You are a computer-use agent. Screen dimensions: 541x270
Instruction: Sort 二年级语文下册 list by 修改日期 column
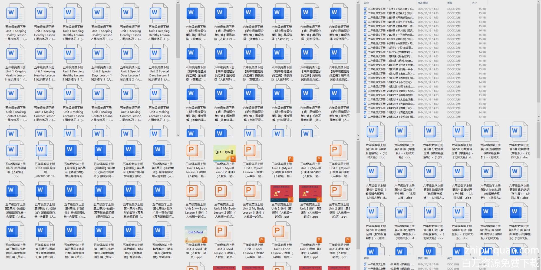click(x=423, y=3)
